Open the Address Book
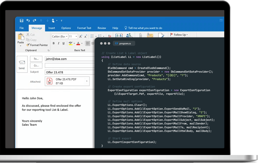Viewport: 258px width, 163px height. [119, 35]
